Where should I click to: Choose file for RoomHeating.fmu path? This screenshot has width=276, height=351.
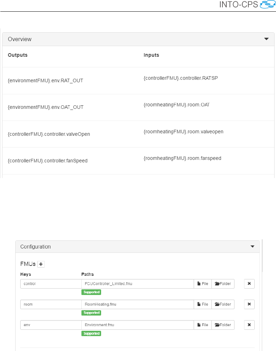(x=203, y=304)
